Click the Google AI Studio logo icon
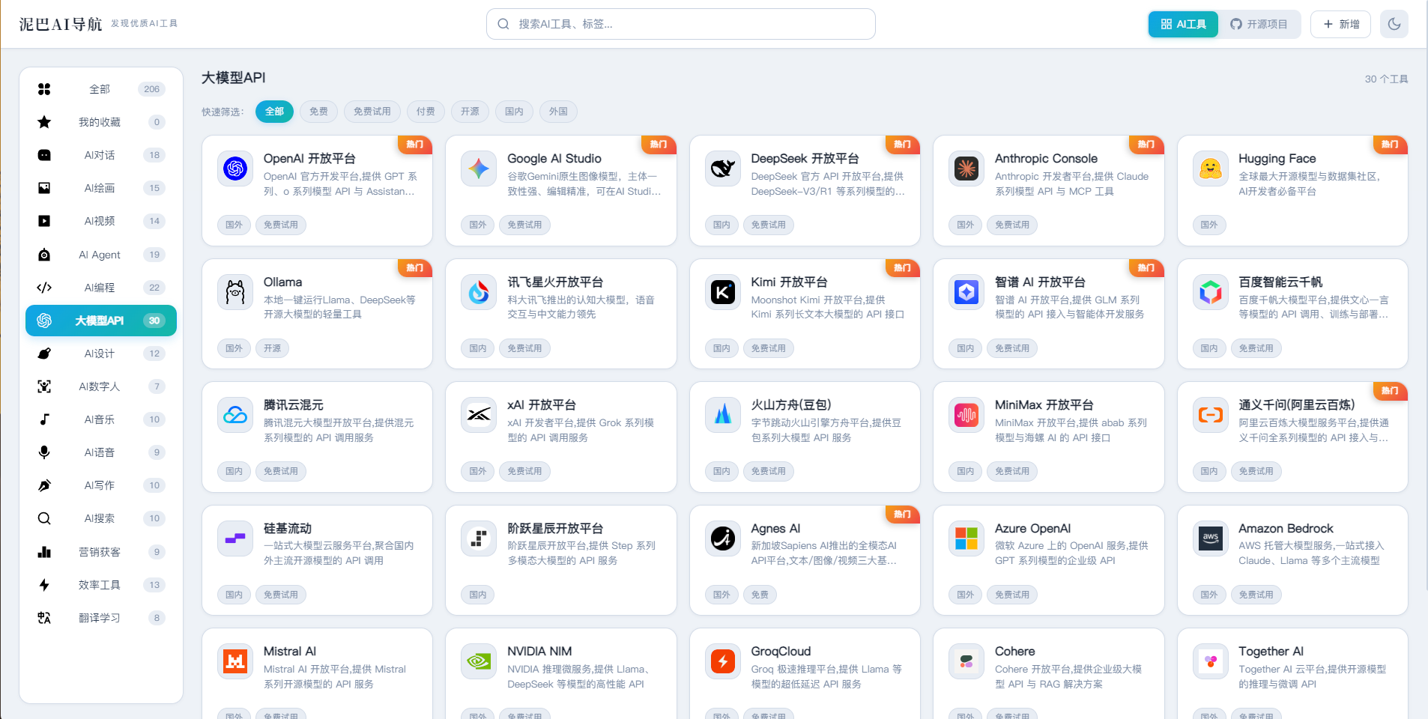The height and width of the screenshot is (719, 1428). click(479, 169)
